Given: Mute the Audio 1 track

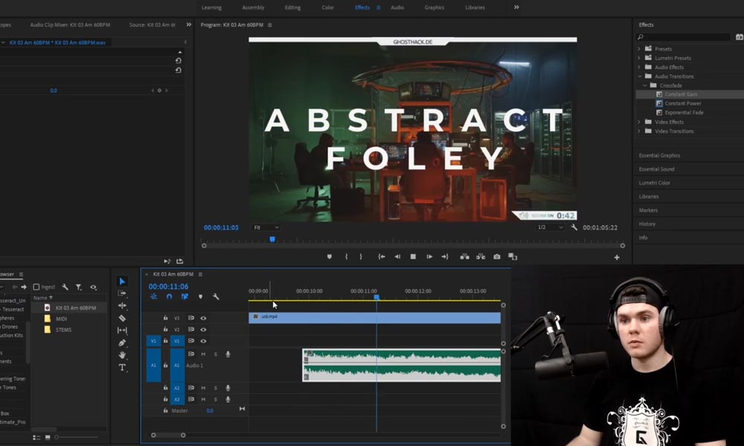Looking at the screenshot, I should click(x=203, y=354).
